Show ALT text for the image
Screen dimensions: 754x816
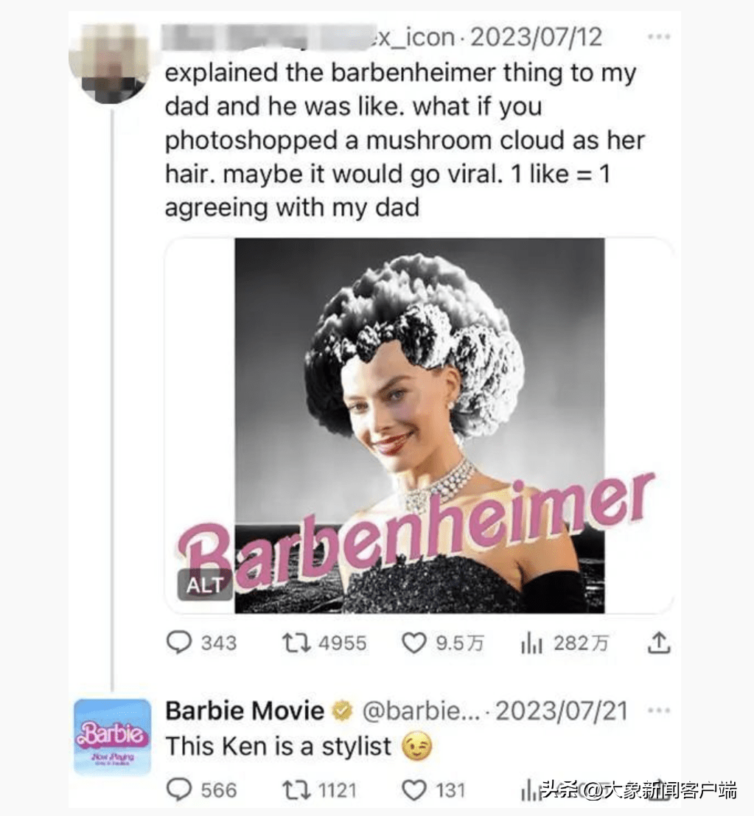(204, 585)
